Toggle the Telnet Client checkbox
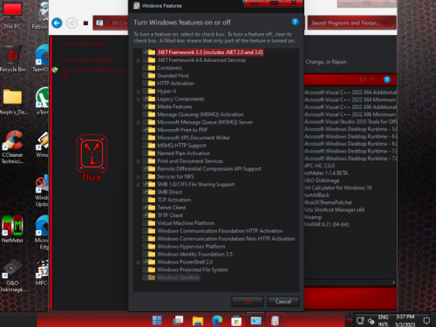The image size is (436, 327). (145, 208)
